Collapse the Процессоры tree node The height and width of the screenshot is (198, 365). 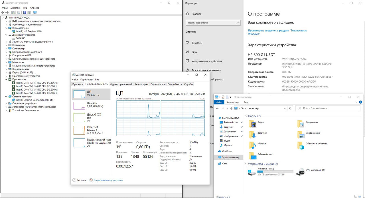click(6, 79)
